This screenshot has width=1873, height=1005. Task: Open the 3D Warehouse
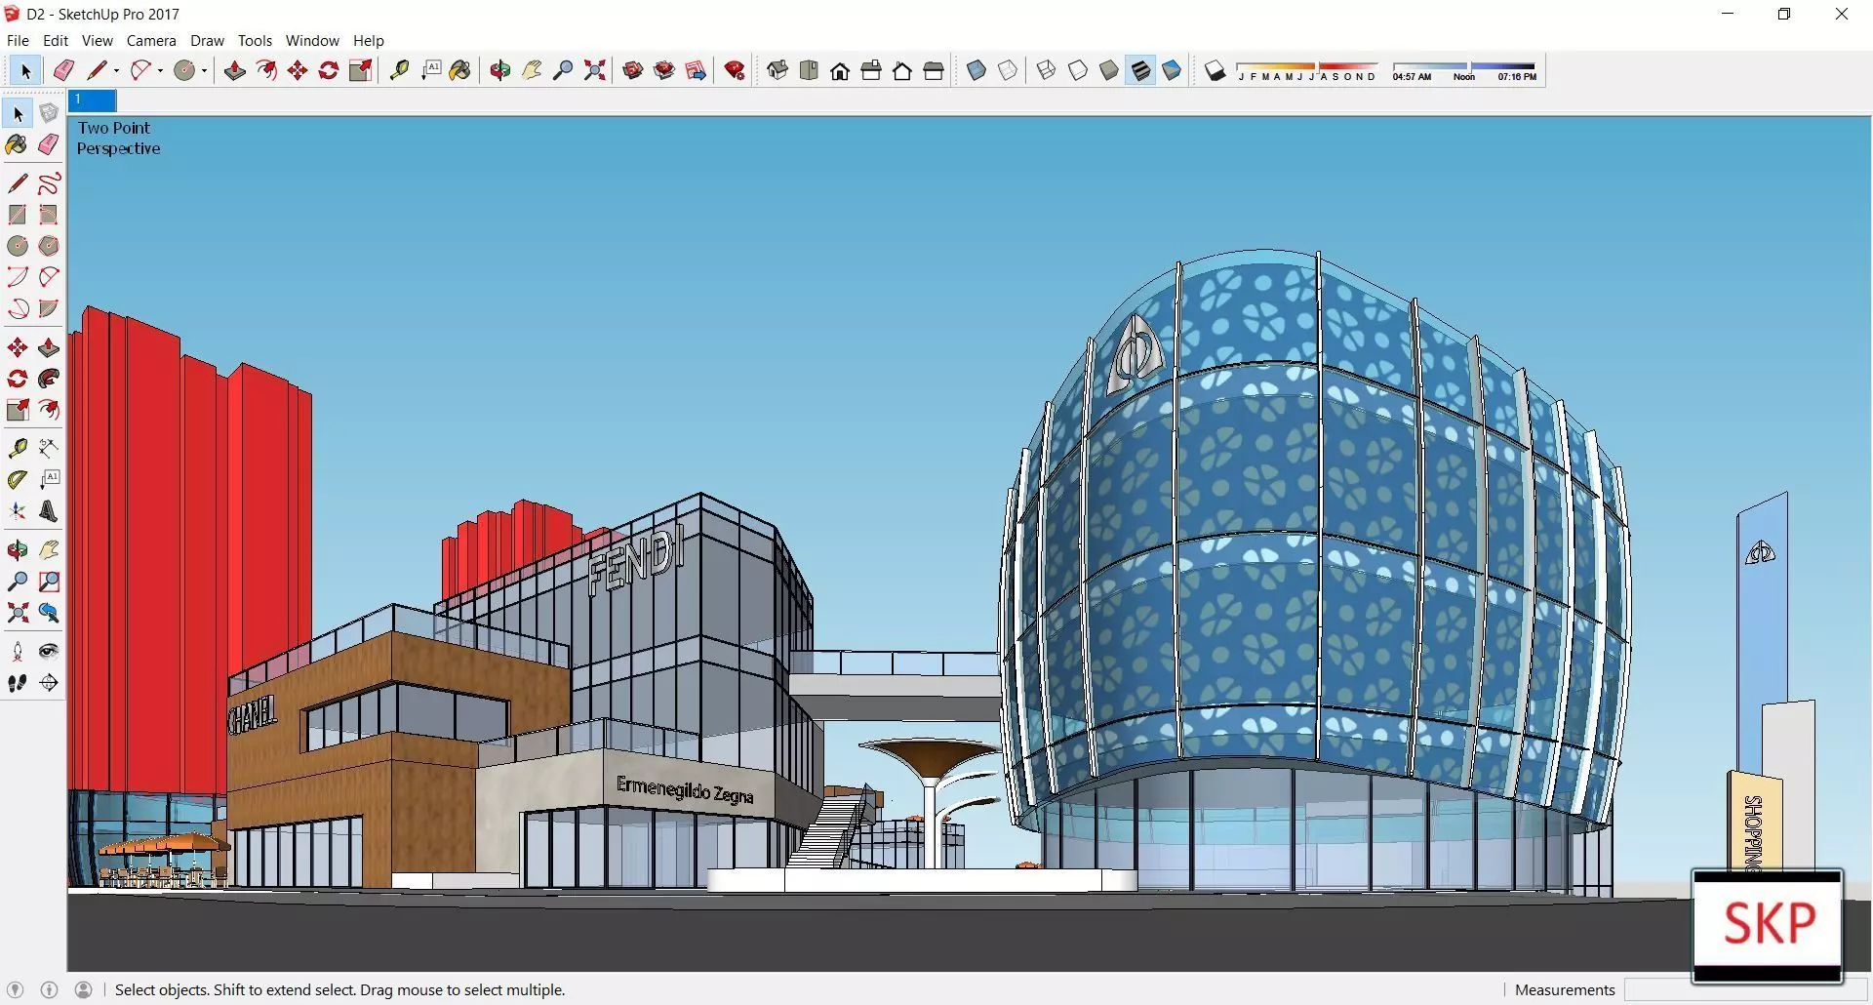(x=633, y=70)
